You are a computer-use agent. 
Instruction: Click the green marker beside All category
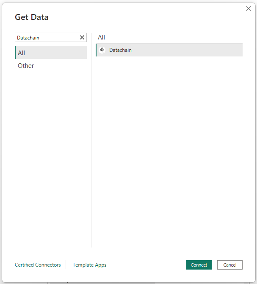[15, 53]
